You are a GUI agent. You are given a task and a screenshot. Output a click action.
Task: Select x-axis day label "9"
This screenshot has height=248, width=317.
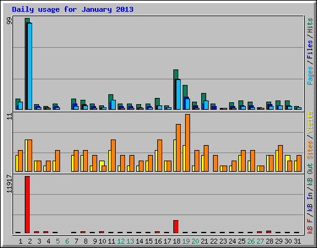point(95,241)
